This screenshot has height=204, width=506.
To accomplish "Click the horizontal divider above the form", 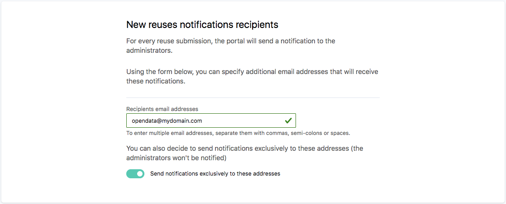I will click(253, 97).
